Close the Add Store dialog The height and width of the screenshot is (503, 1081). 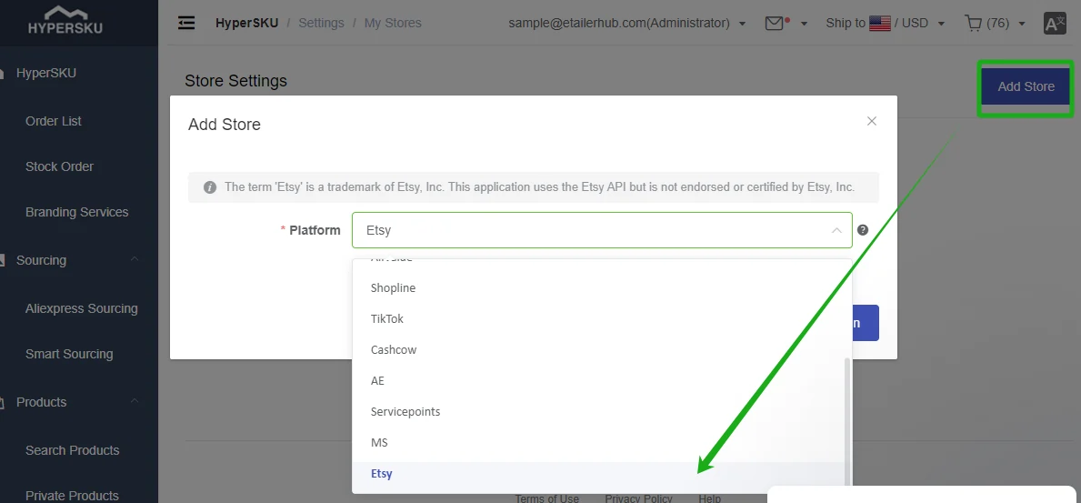pos(871,122)
